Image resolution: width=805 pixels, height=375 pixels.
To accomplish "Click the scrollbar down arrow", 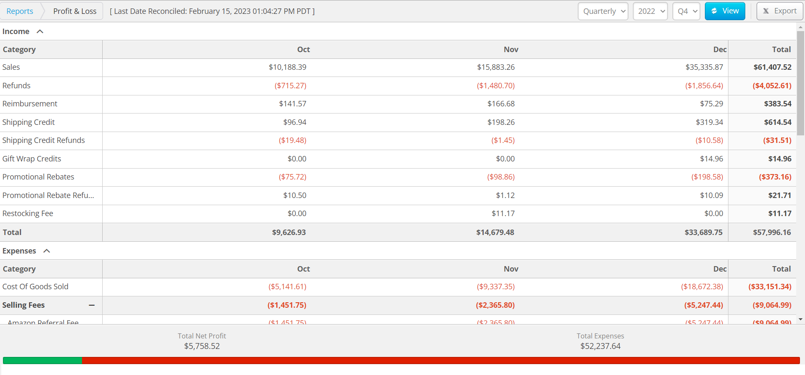I will (x=800, y=320).
